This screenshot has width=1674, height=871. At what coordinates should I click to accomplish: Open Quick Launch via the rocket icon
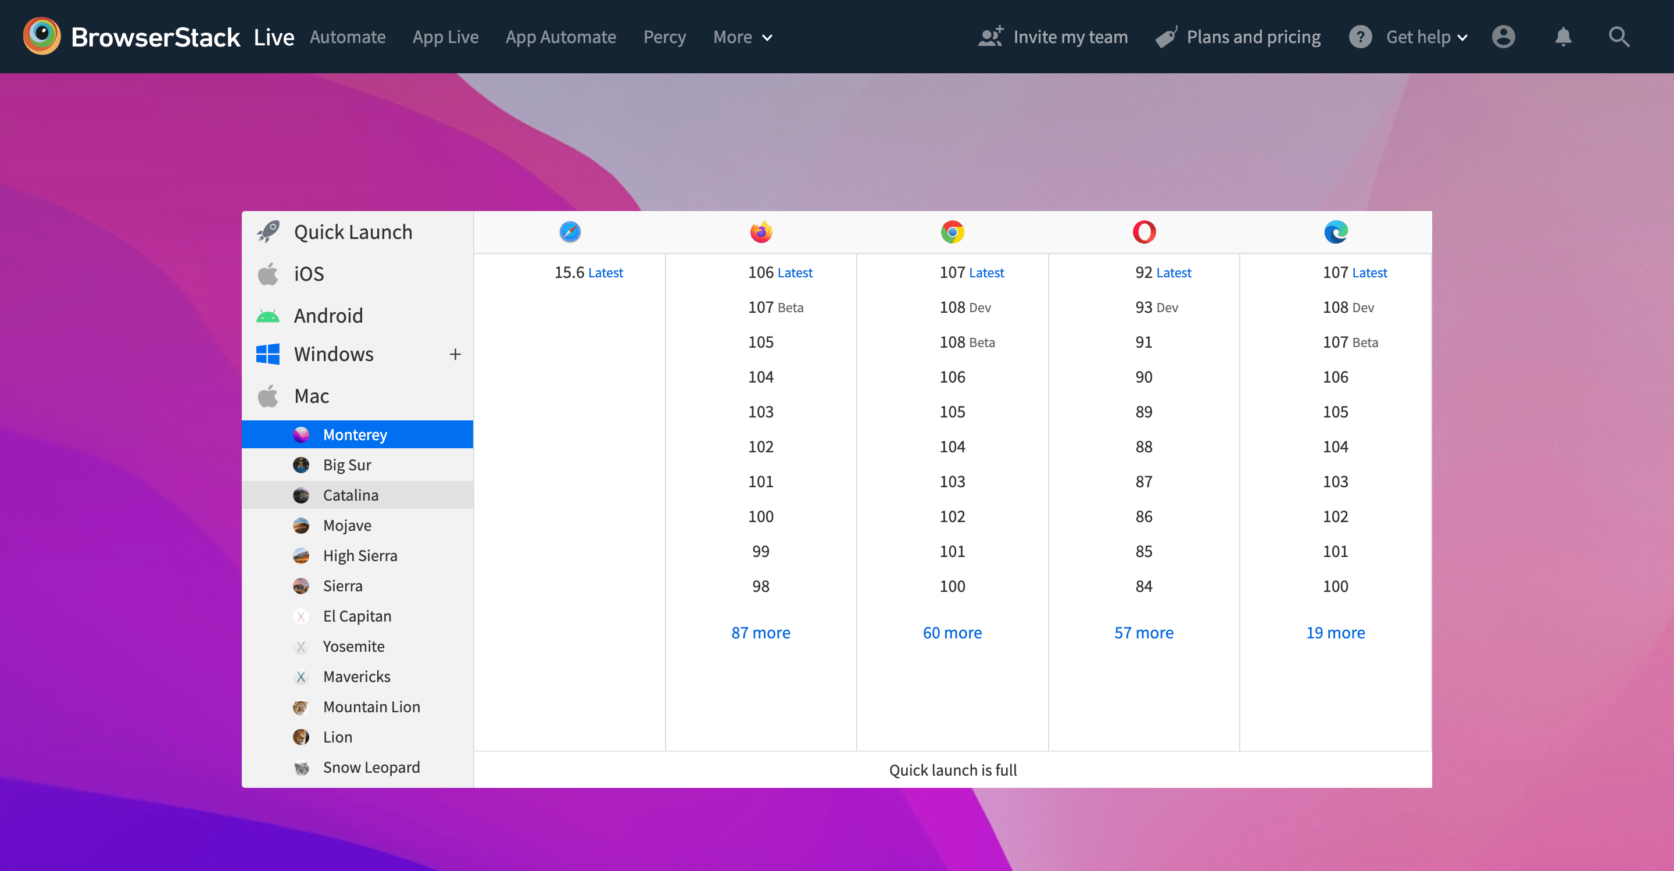pos(269,231)
